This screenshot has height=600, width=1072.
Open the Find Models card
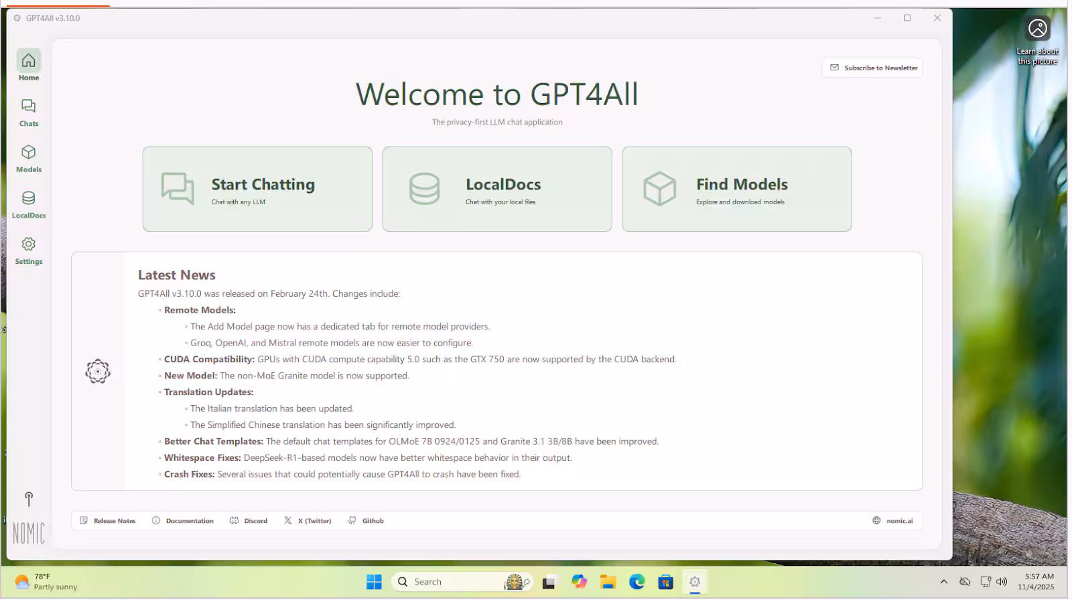(x=736, y=190)
